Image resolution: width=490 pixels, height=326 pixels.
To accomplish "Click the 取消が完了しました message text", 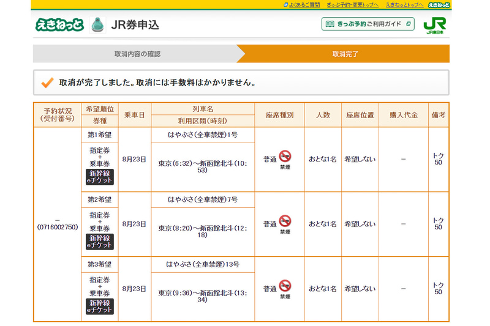I will [158, 83].
